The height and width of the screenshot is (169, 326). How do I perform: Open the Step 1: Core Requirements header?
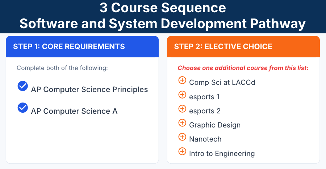(82, 47)
